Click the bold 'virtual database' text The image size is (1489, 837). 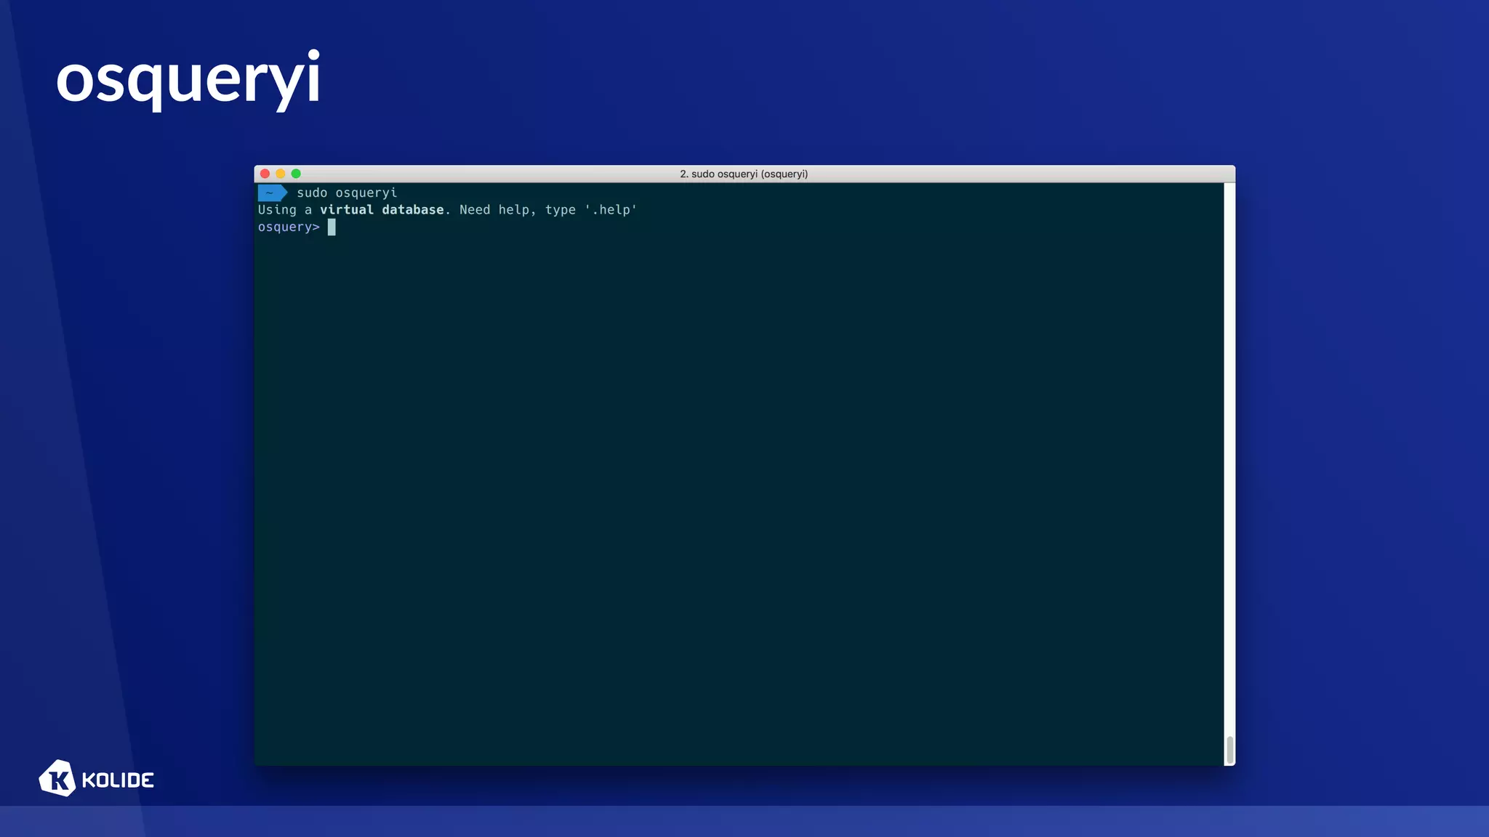382,210
